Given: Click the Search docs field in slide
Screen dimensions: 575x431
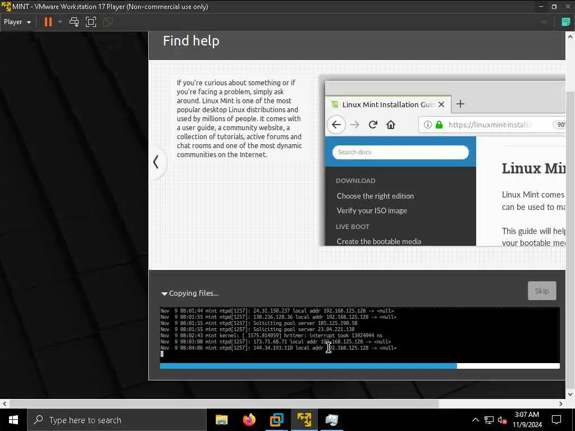Looking at the screenshot, I should [400, 152].
